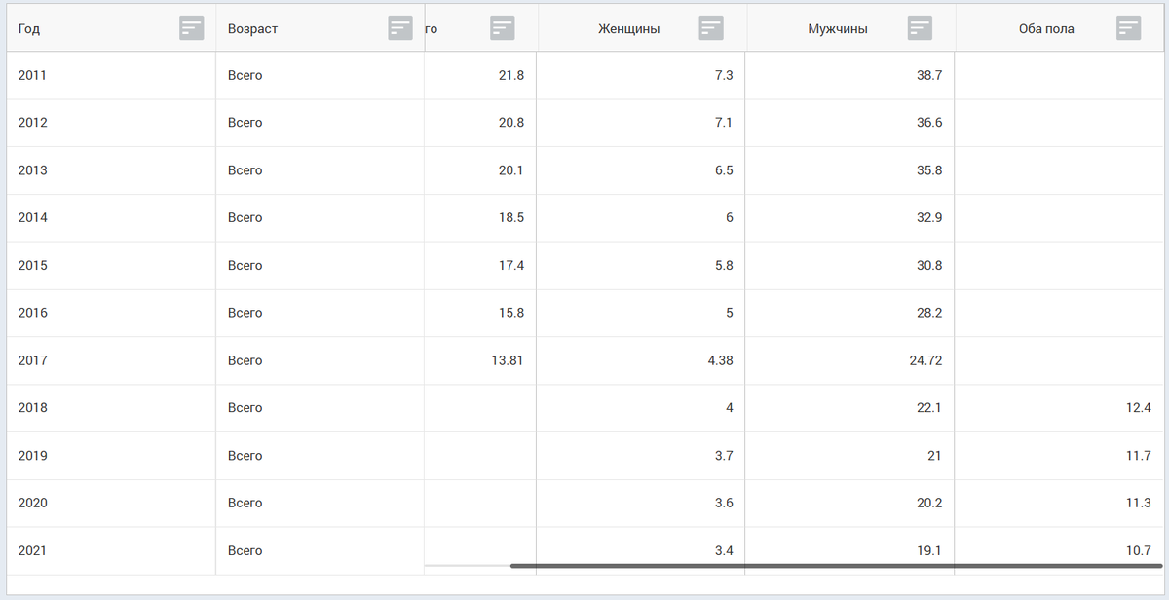Click Мужчины value 20.2

(929, 504)
